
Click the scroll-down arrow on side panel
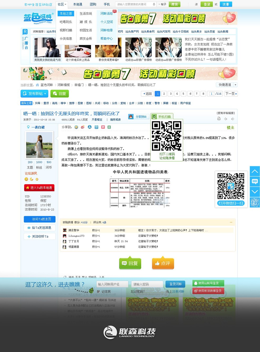point(255,192)
